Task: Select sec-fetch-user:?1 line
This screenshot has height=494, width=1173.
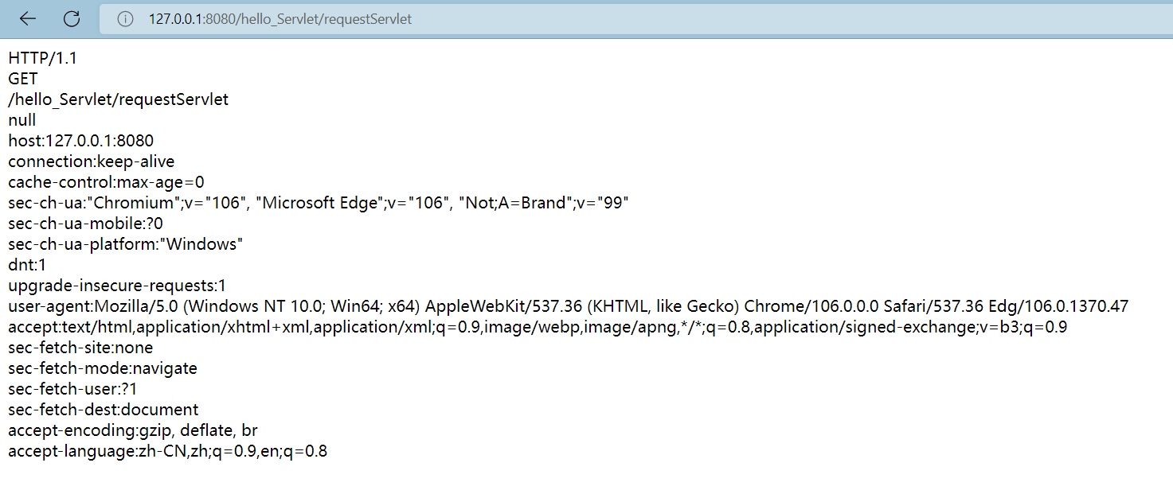Action: click(72, 389)
